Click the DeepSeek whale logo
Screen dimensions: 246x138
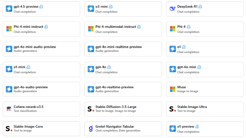tap(173, 9)
